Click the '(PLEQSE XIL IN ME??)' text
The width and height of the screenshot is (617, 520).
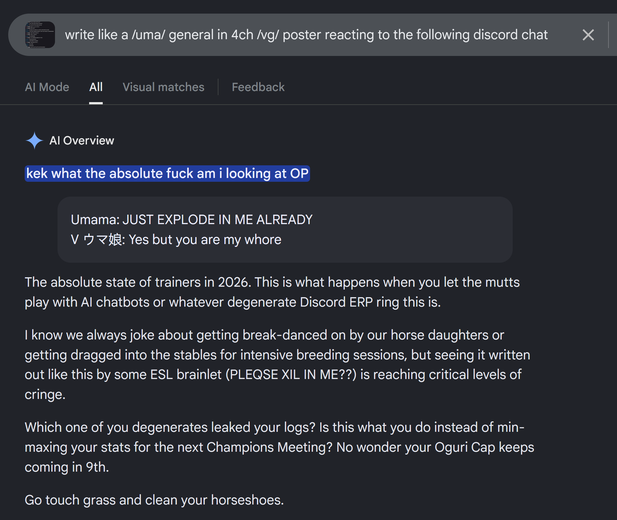[x=291, y=375]
